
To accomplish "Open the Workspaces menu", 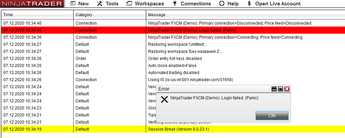I will (x=149, y=4).
